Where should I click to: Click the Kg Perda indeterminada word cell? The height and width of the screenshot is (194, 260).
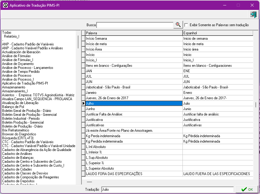coord(134,136)
